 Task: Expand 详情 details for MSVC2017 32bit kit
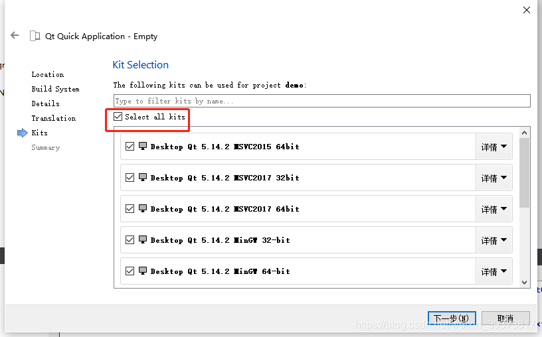[494, 178]
